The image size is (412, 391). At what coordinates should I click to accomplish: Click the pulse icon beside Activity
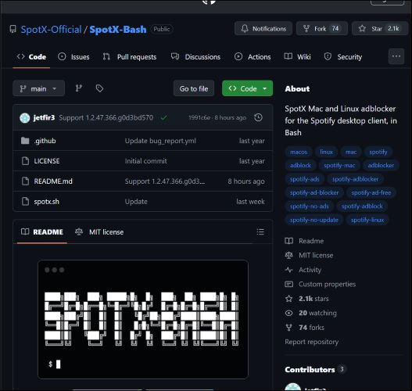288,270
